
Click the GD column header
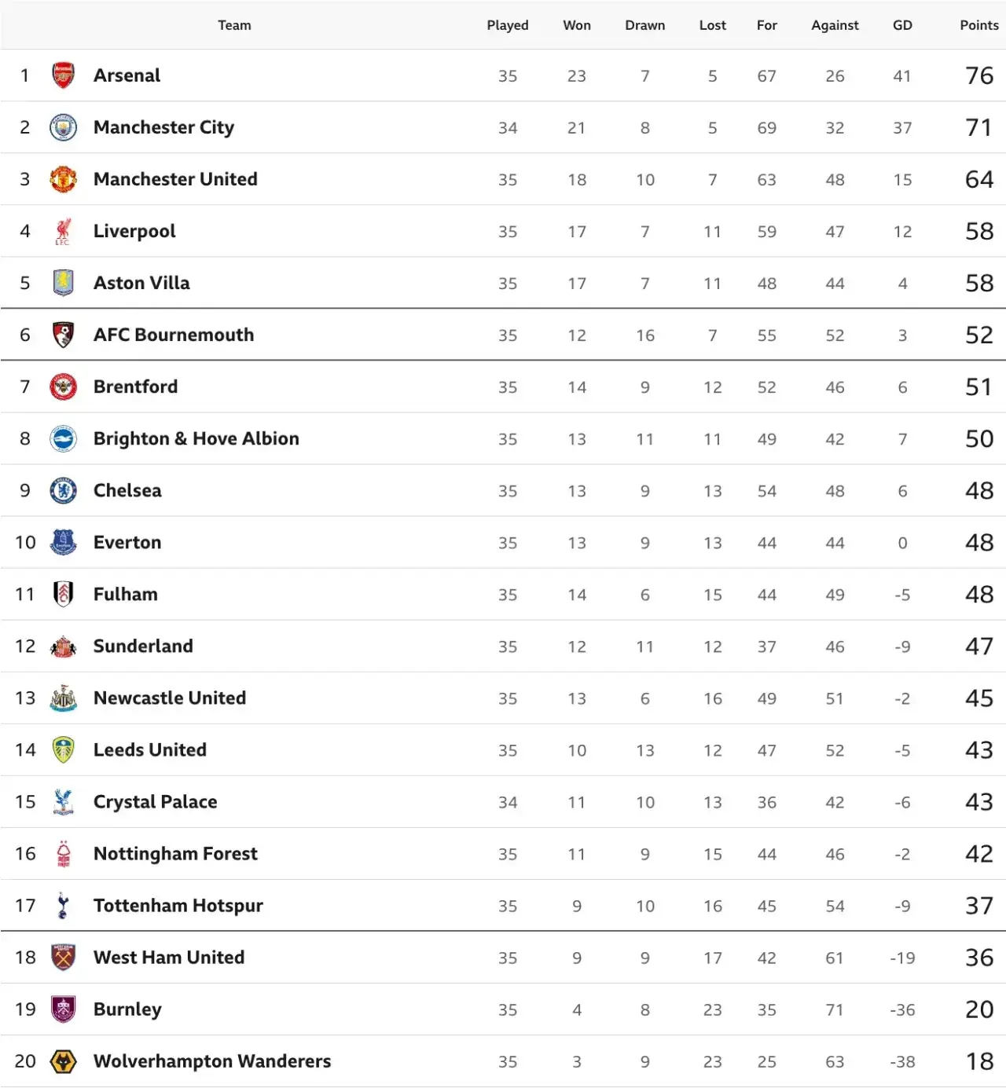coord(902,25)
